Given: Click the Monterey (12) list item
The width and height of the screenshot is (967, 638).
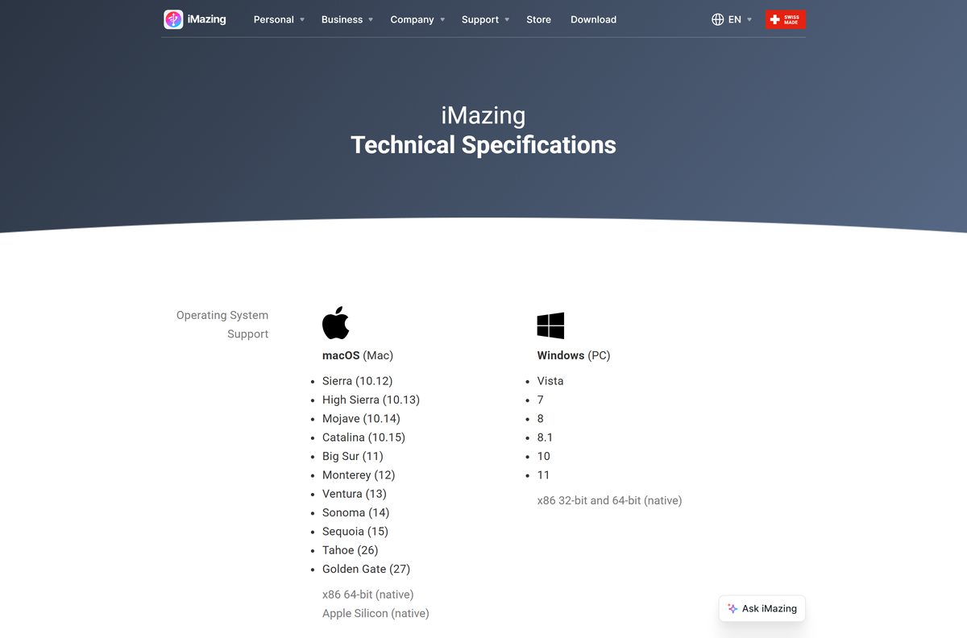Looking at the screenshot, I should pyautogui.click(x=359, y=475).
